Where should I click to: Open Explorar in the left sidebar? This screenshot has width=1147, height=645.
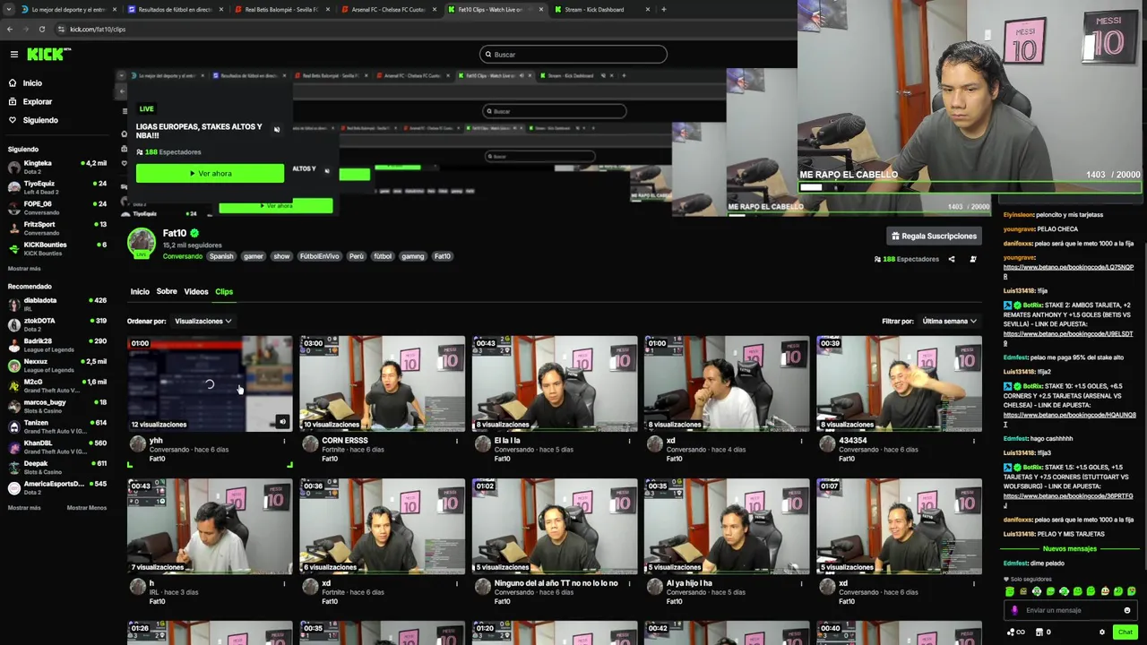(x=30, y=102)
